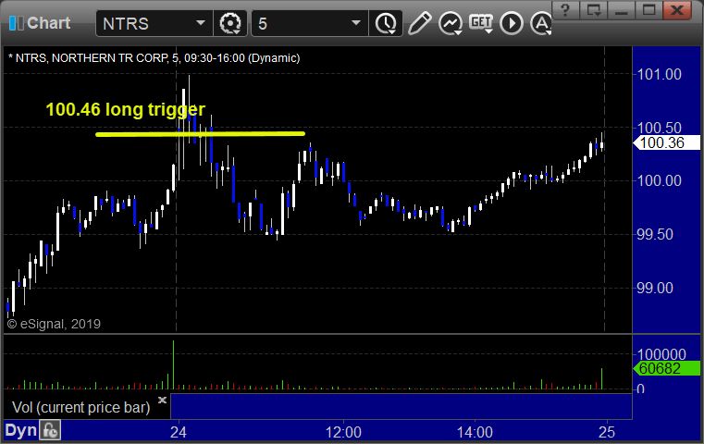
Task: Open the symbol settings gear icon
Action: [229, 23]
